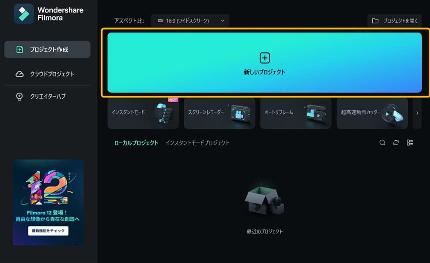Open the 16:9 aspect ratio dropdown
This screenshot has width=430, height=263.
190,20
